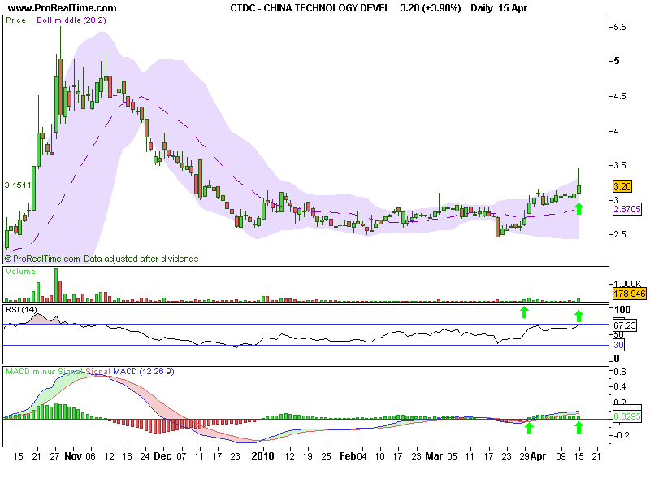
Task: Click the orange 178,946 volume tag
Action: coord(629,294)
